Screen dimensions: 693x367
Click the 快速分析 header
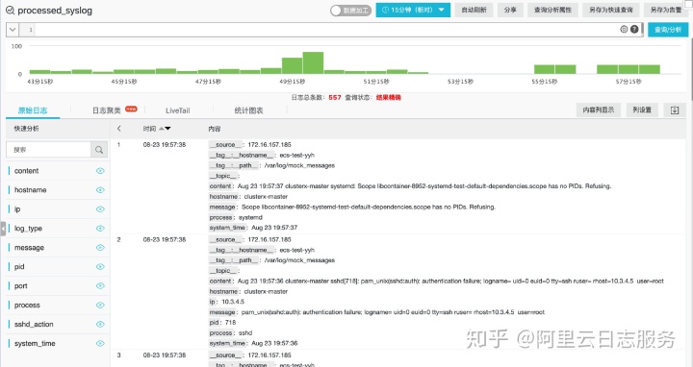27,129
